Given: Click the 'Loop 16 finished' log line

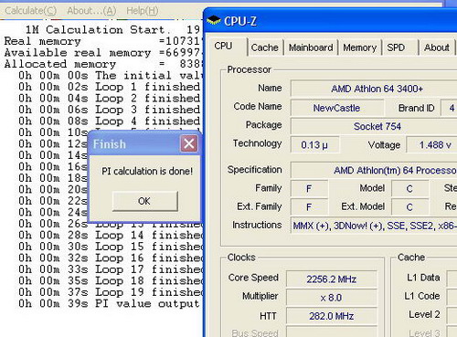Looking at the screenshot, I should [111, 258].
